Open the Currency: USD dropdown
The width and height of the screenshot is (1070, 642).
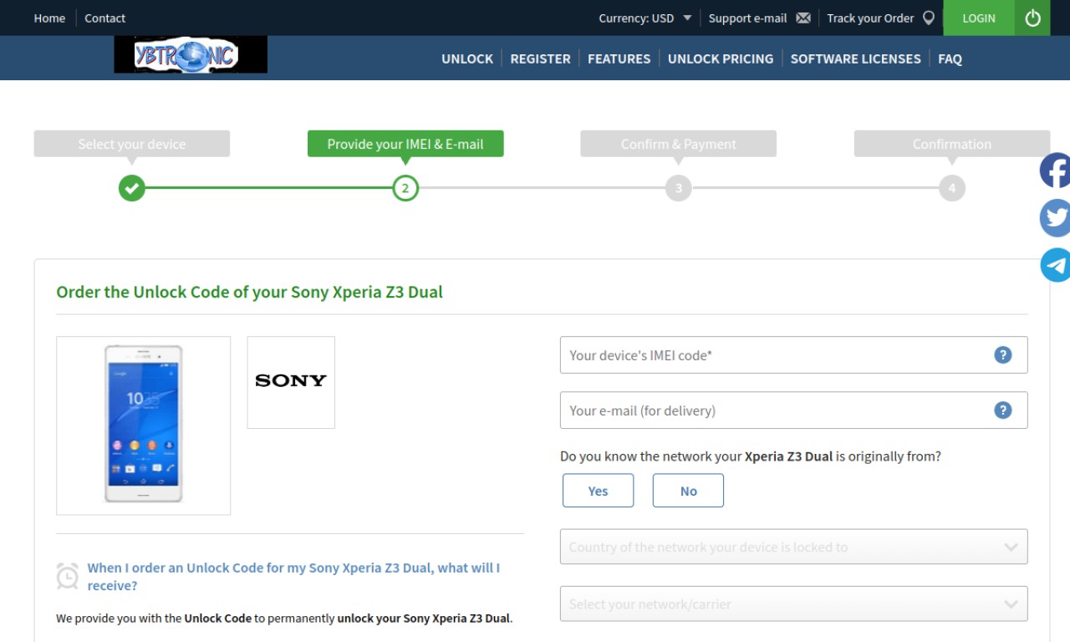(645, 18)
